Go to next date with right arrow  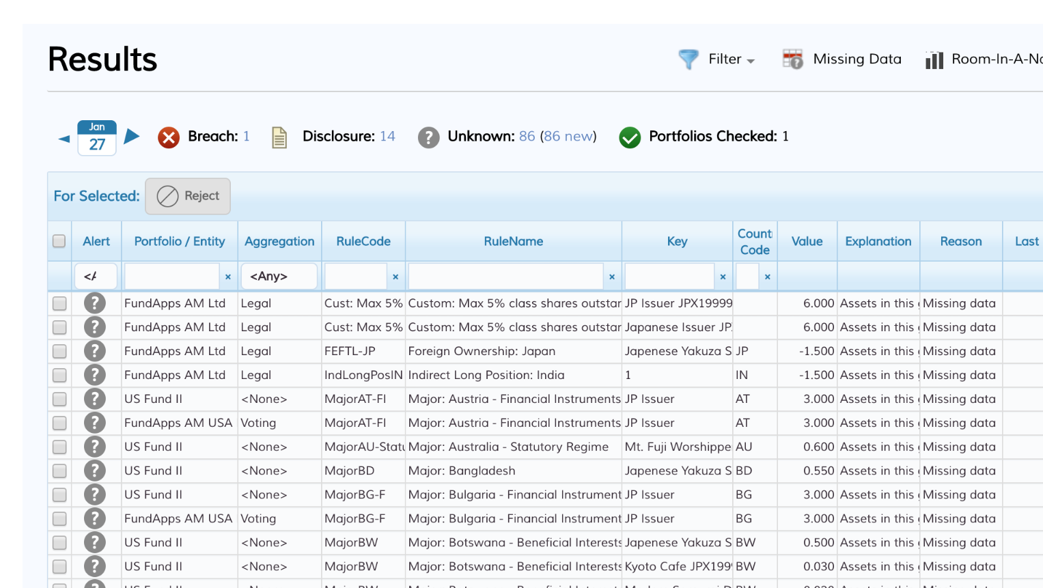(132, 136)
